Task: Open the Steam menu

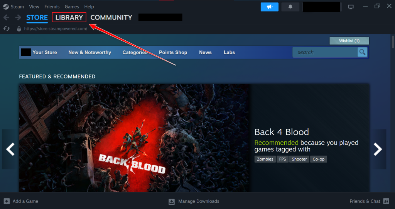Action: [x=17, y=7]
